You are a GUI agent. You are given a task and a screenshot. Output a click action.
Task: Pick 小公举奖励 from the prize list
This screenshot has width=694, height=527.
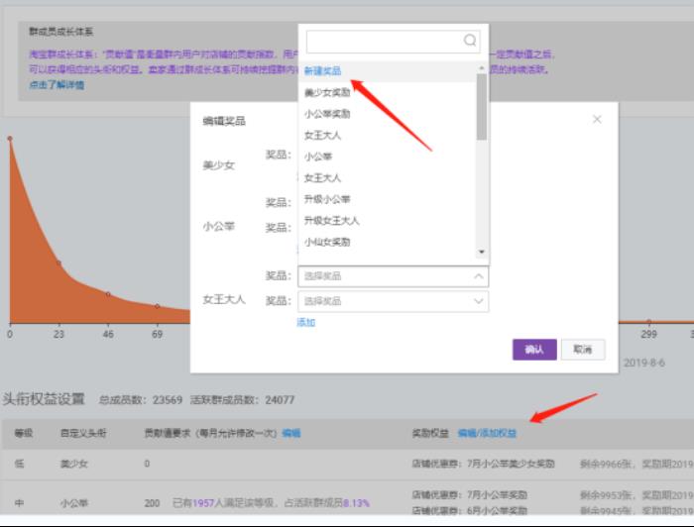pos(326,114)
